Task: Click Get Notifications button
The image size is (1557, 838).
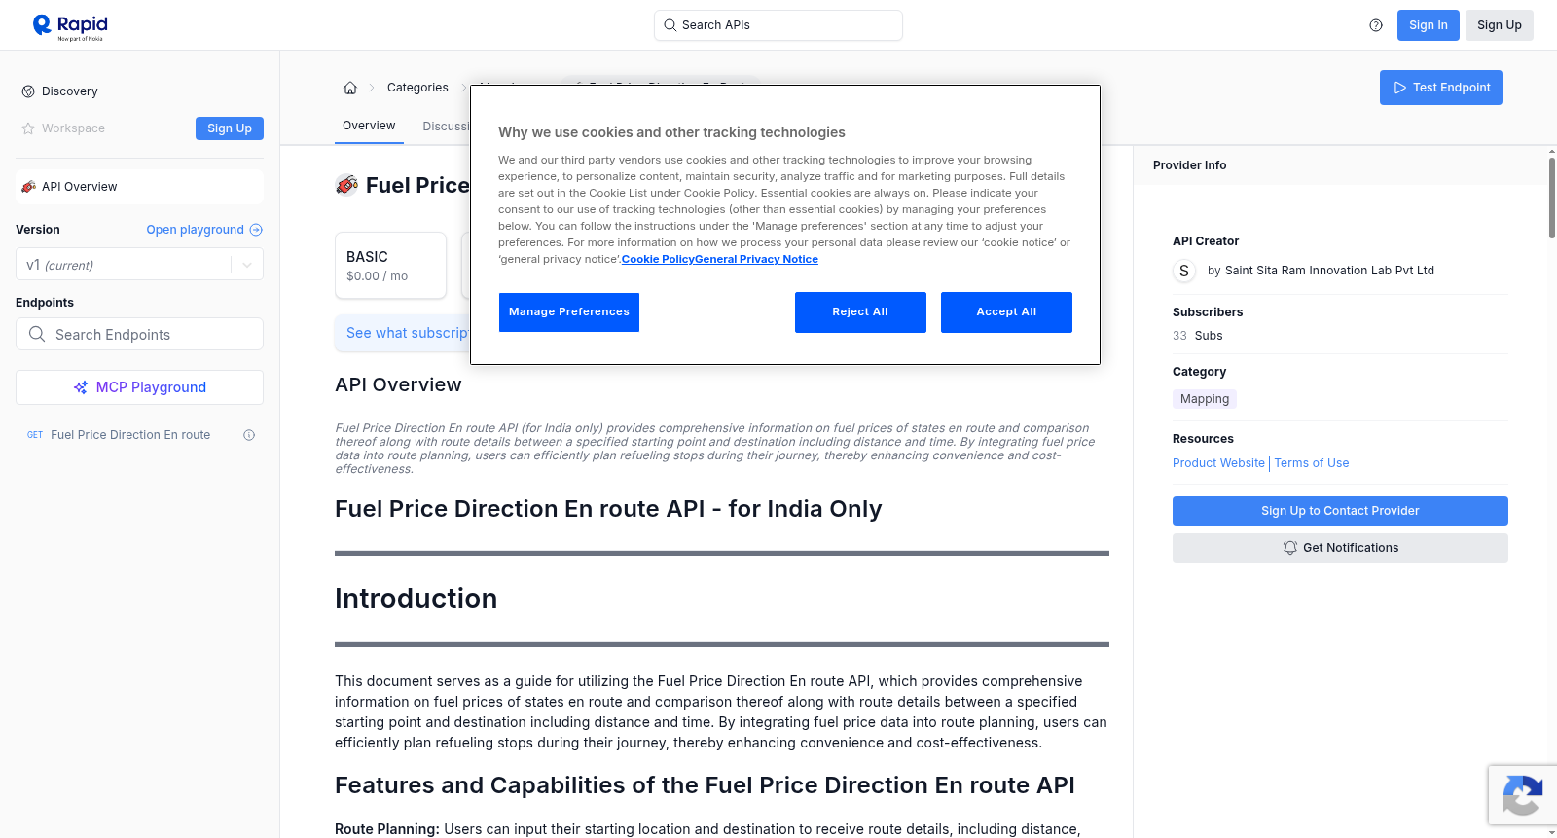Action: click(1340, 548)
